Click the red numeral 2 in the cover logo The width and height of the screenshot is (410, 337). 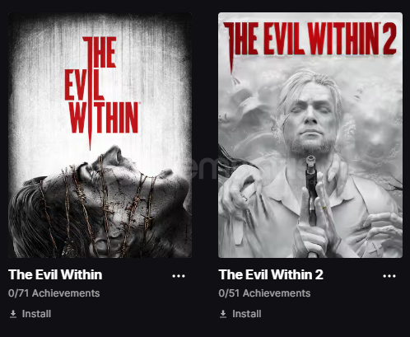point(389,39)
